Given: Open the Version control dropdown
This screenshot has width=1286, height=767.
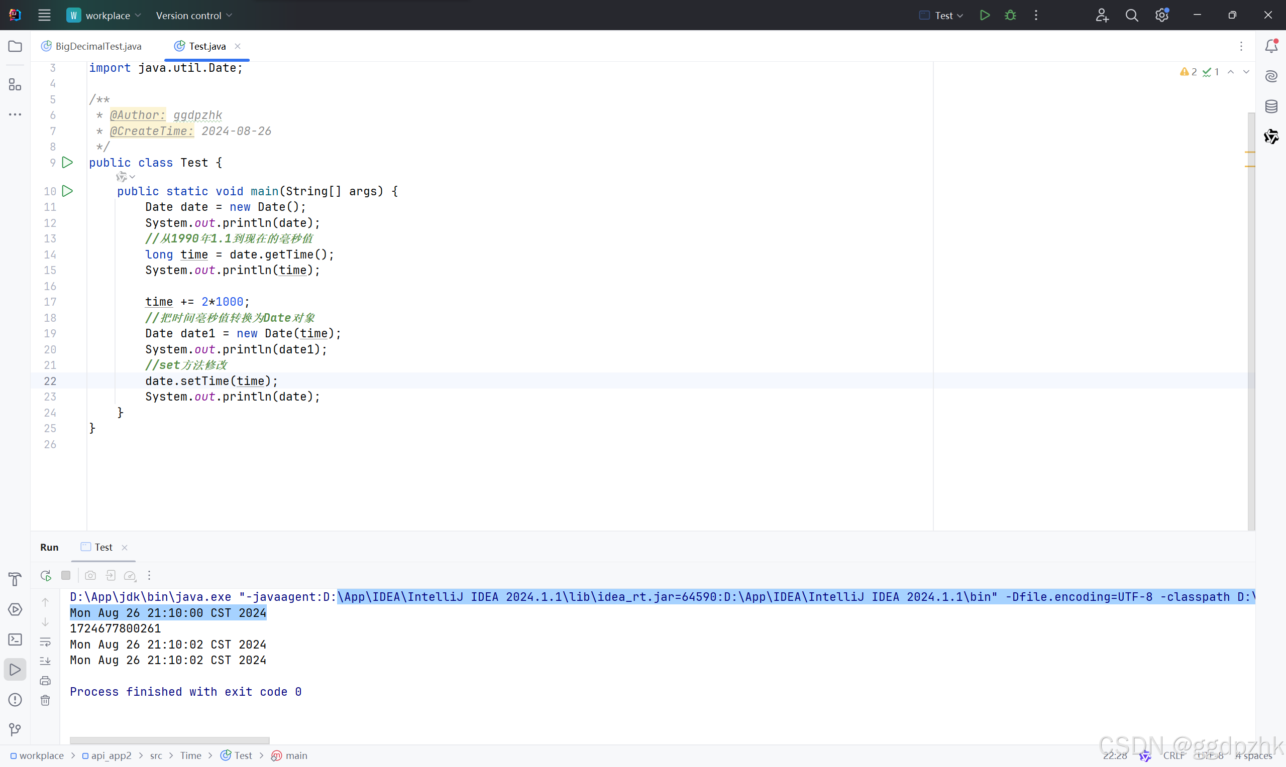Looking at the screenshot, I should point(194,15).
